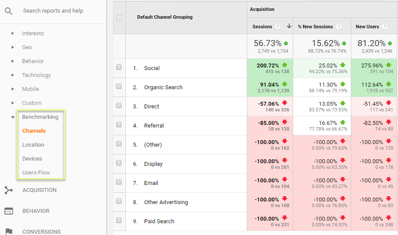Toggle the select-all header checkbox
The image size is (398, 235).
(x=119, y=18)
